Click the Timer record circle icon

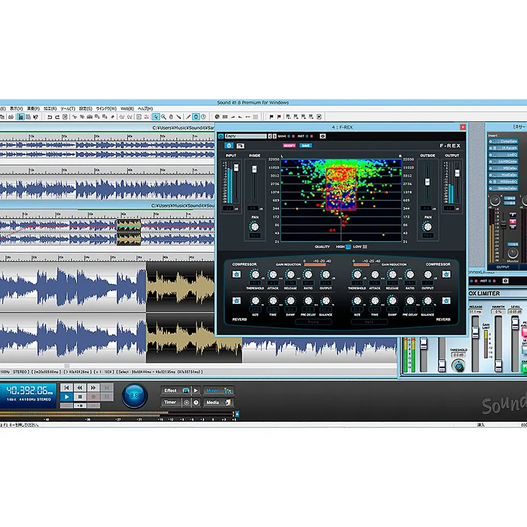click(x=186, y=402)
